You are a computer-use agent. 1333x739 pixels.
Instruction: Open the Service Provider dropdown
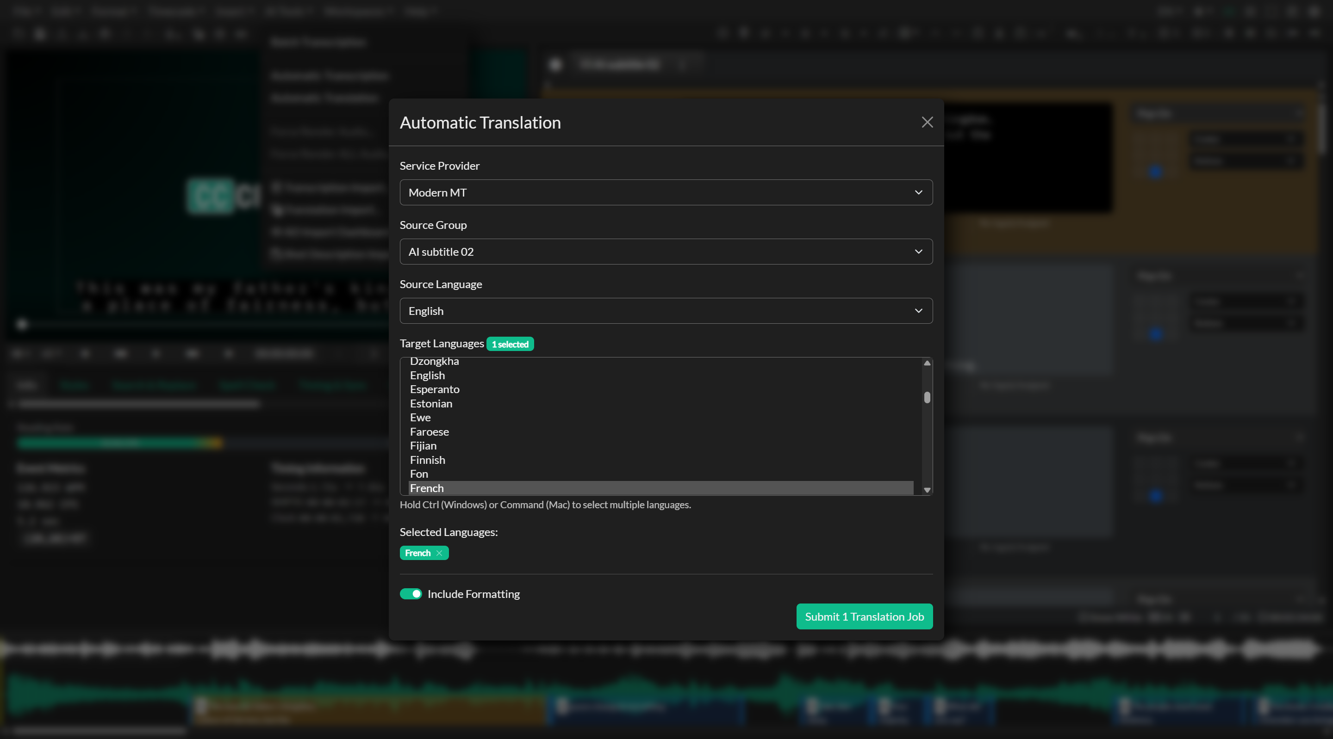(x=666, y=192)
